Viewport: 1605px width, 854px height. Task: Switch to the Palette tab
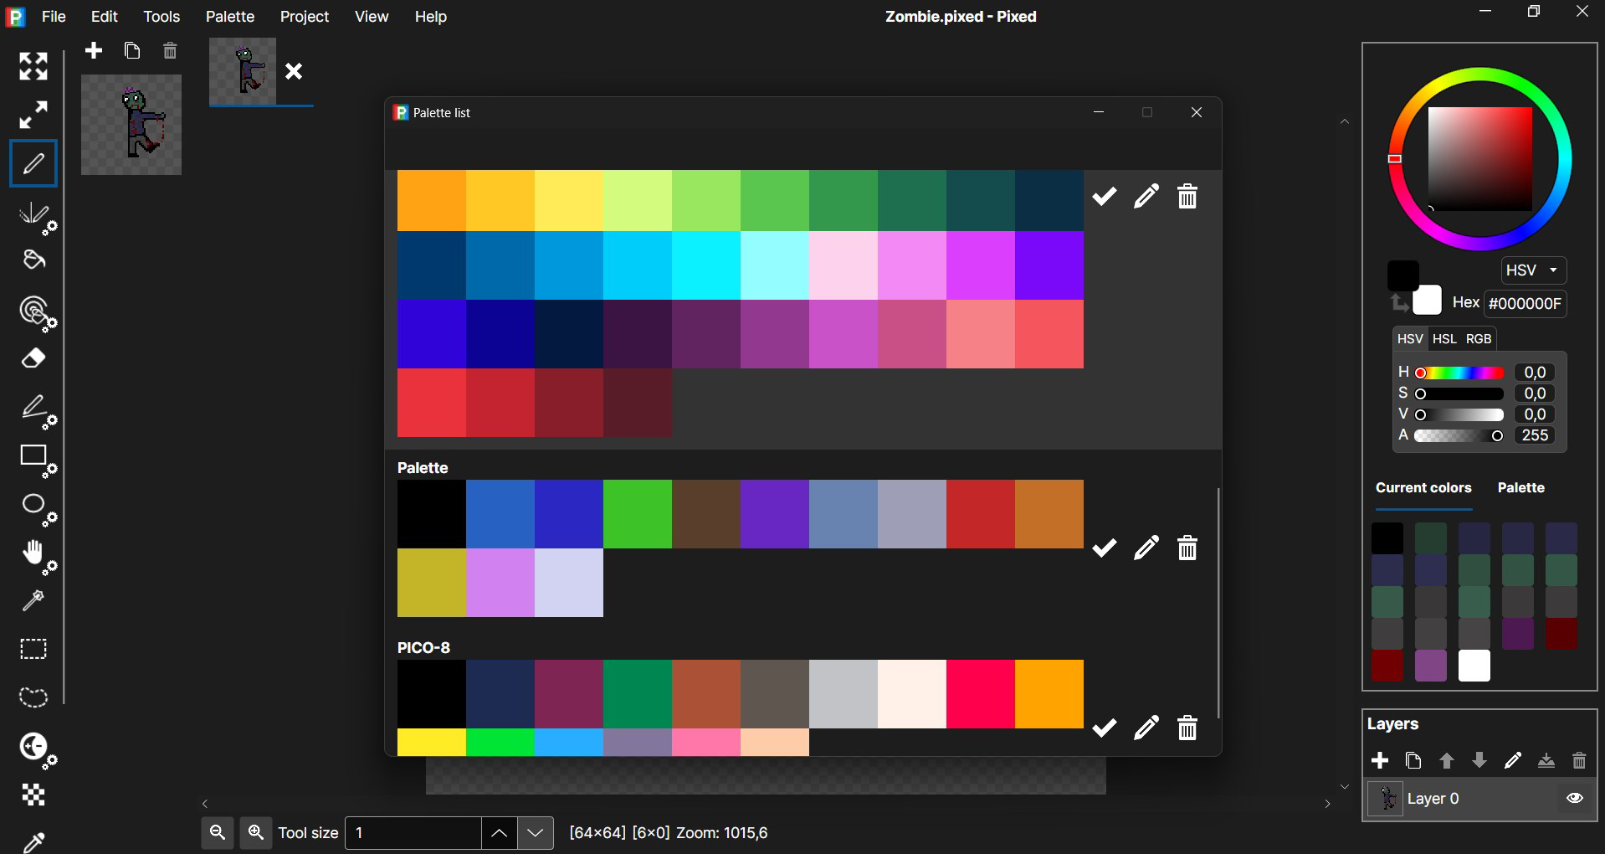click(x=1520, y=488)
